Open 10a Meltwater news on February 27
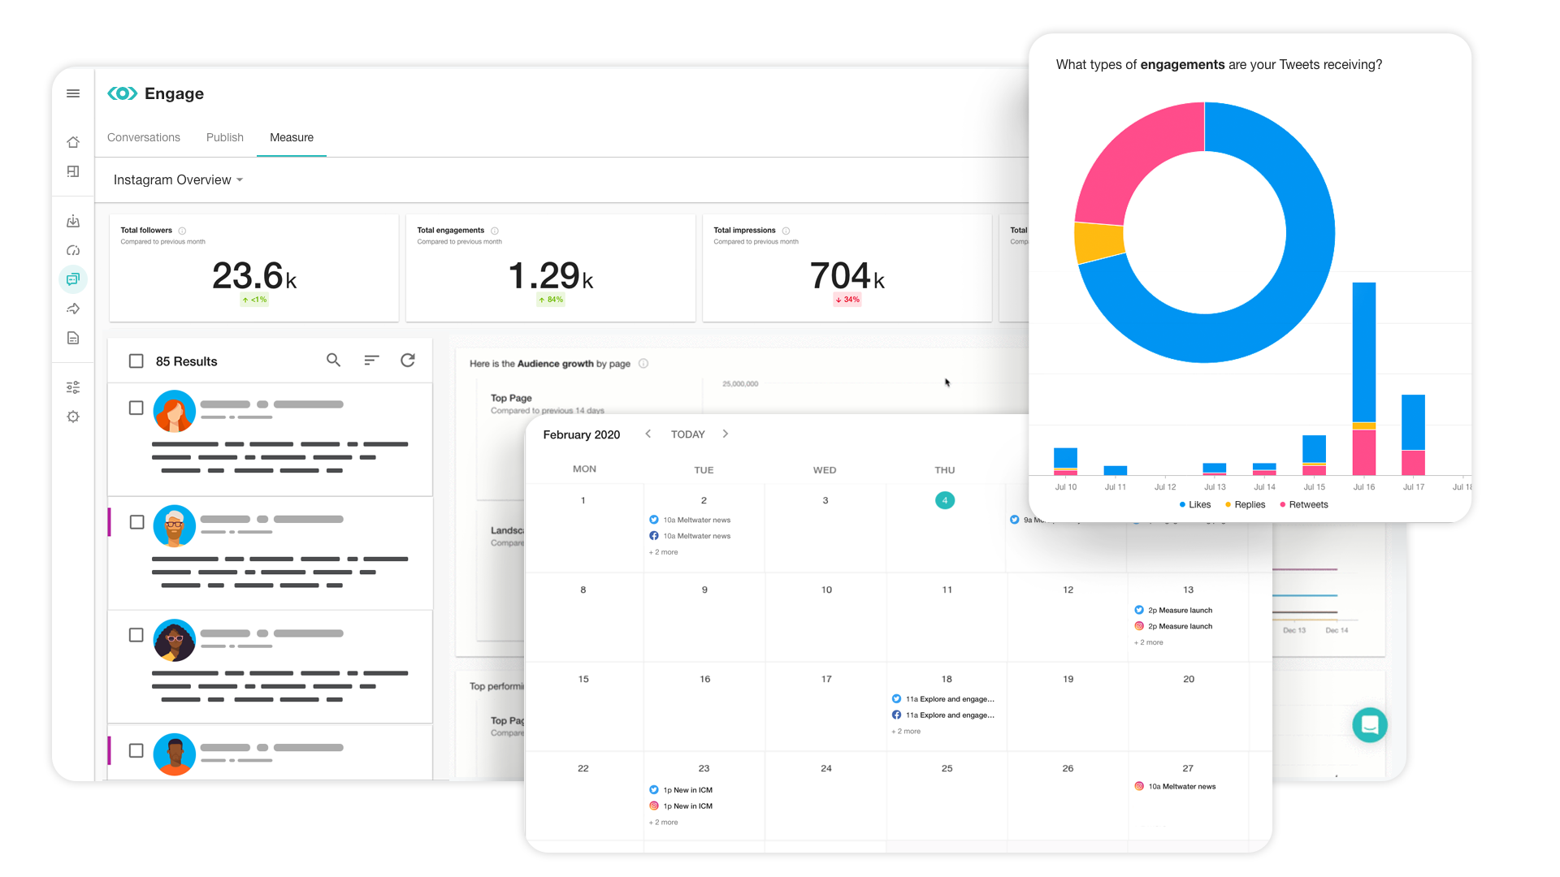Viewport: 1560px width, 877px height. [1175, 786]
